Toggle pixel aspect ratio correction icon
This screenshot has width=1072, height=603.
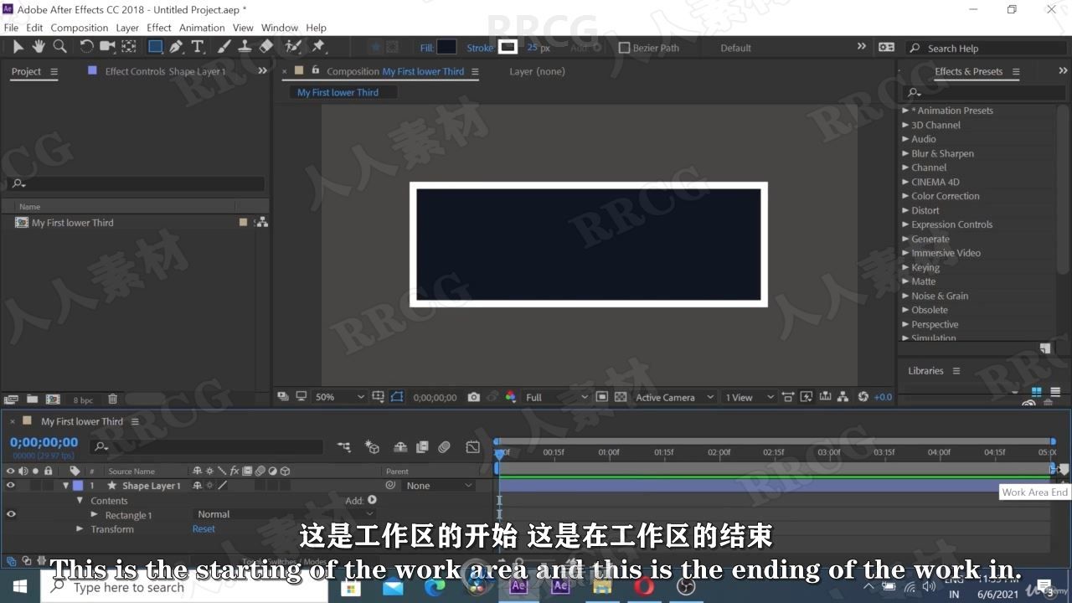(x=787, y=397)
